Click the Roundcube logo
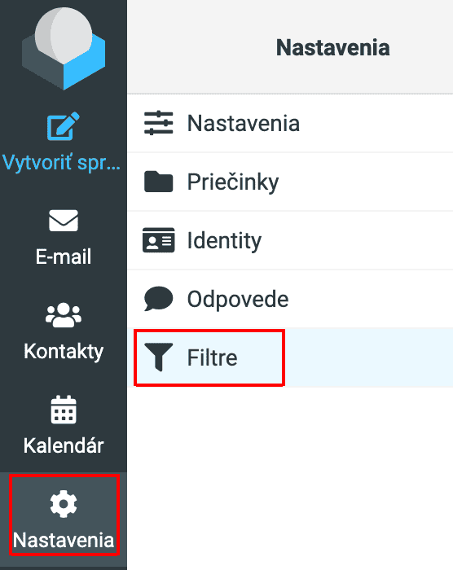Viewport: 453px width, 570px height. [64, 48]
